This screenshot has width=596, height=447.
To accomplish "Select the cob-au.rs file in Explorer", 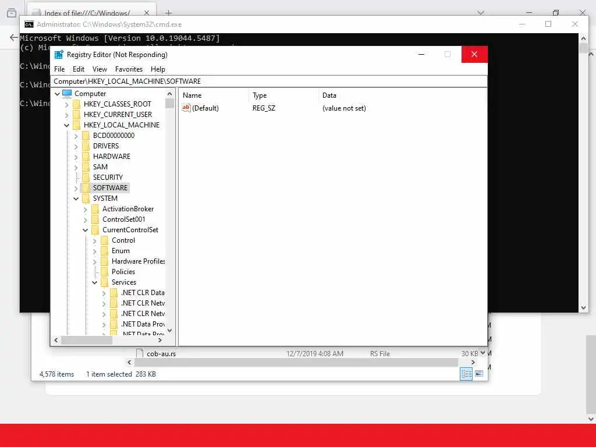I will (x=161, y=354).
